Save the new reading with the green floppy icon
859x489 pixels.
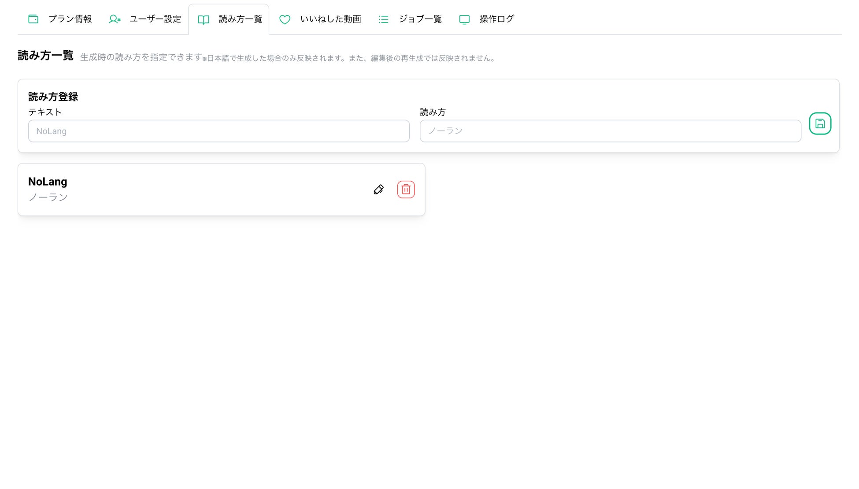click(x=820, y=123)
